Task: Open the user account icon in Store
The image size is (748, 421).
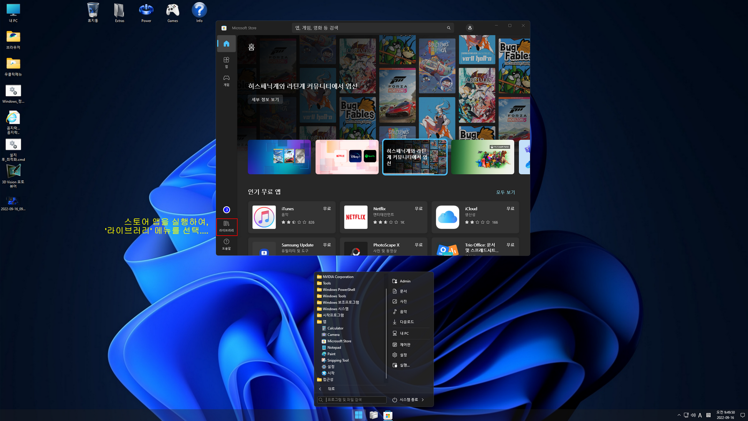Action: click(x=470, y=28)
